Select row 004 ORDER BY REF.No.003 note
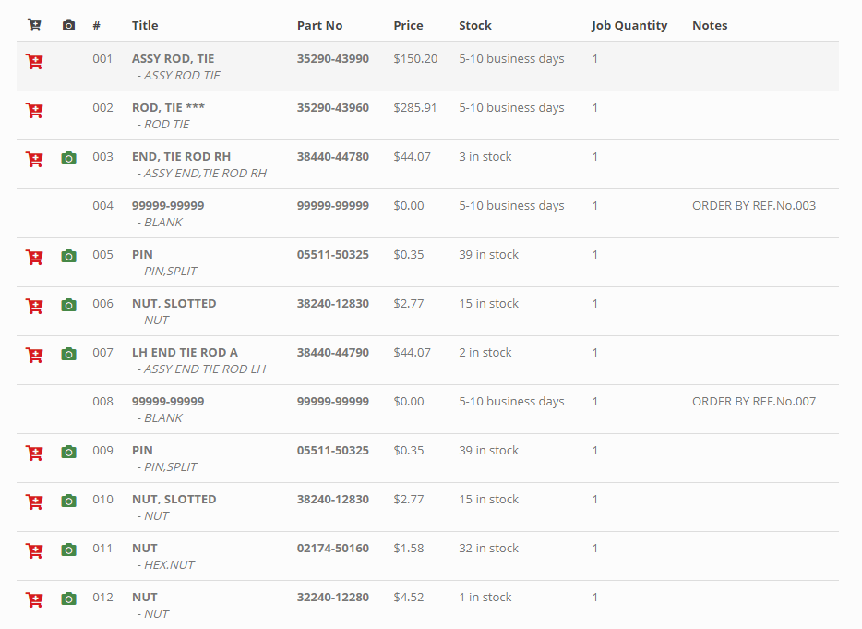 pyautogui.click(x=753, y=206)
